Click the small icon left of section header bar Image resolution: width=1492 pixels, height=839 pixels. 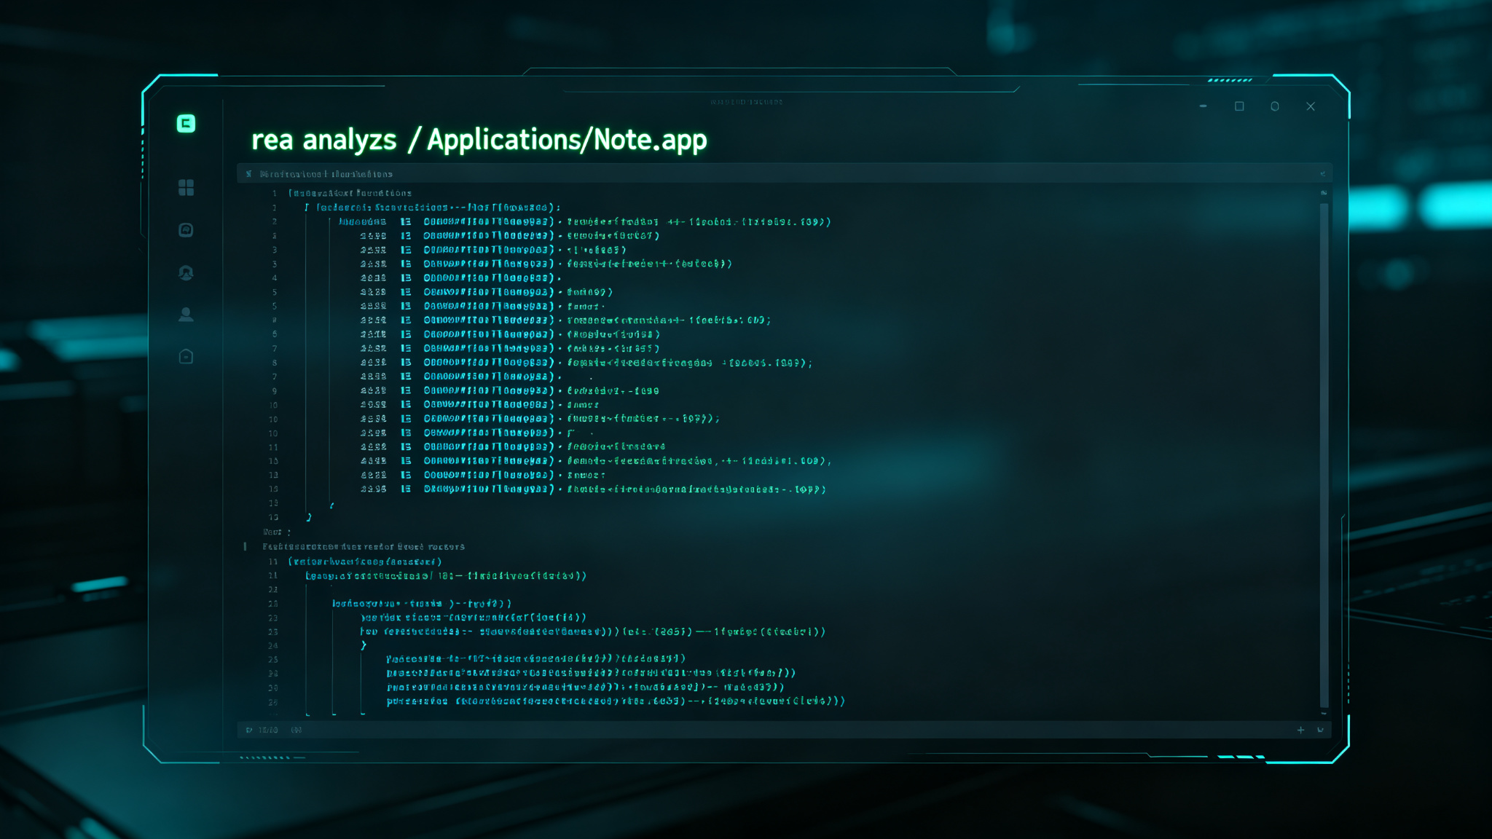pyautogui.click(x=249, y=174)
